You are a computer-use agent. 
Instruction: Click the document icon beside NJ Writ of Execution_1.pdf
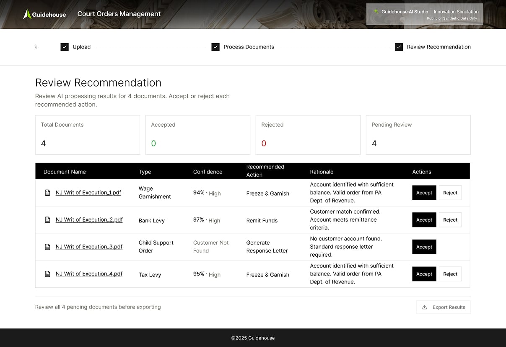(x=47, y=193)
